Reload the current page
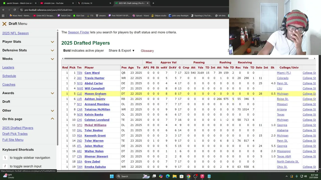The height and width of the screenshot is (180, 321). pyautogui.click(x=15, y=10)
